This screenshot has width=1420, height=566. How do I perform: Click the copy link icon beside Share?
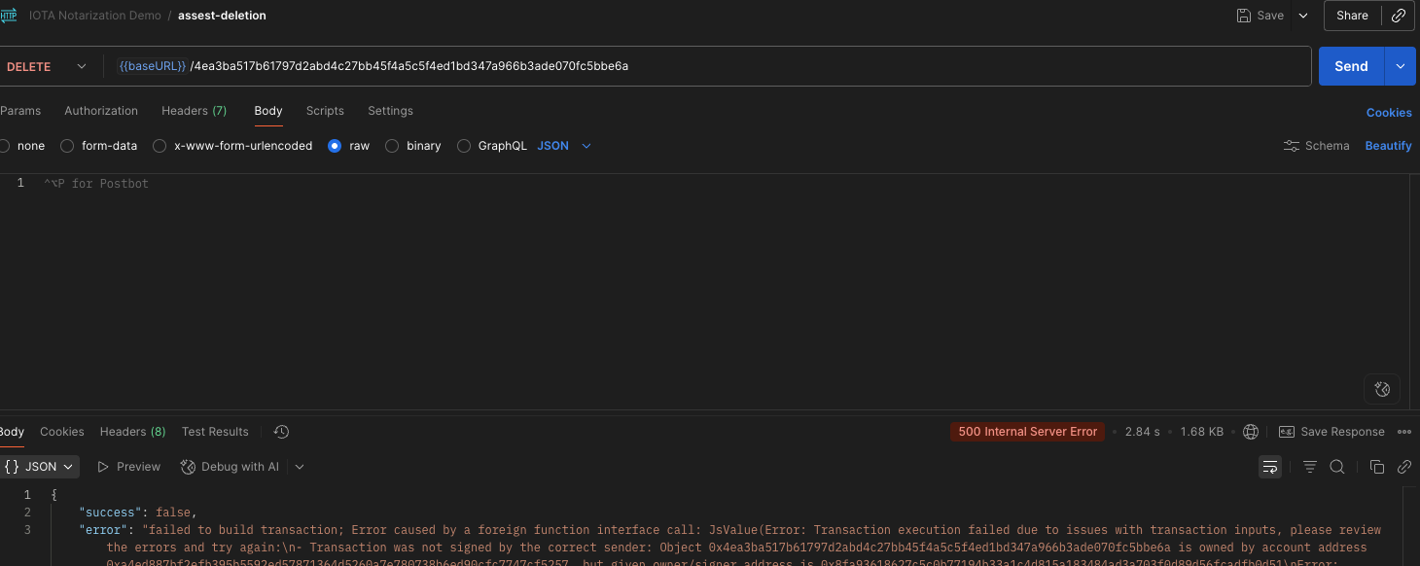(x=1399, y=16)
